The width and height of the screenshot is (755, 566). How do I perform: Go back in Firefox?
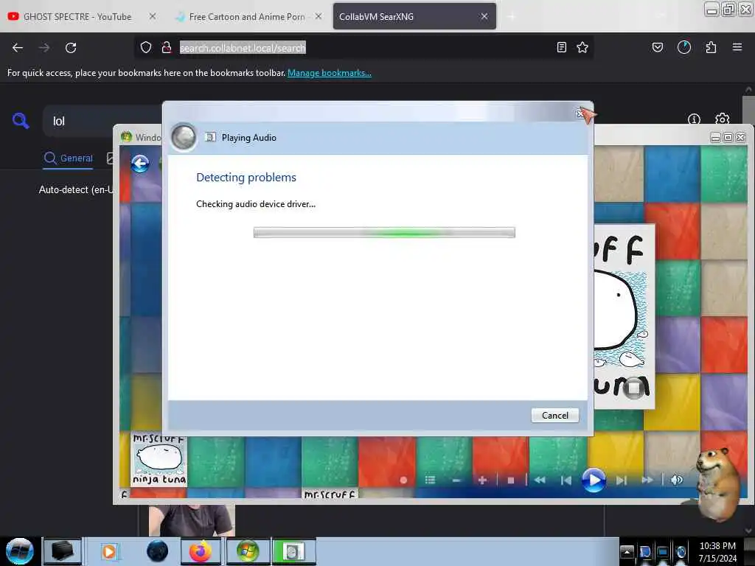click(18, 48)
